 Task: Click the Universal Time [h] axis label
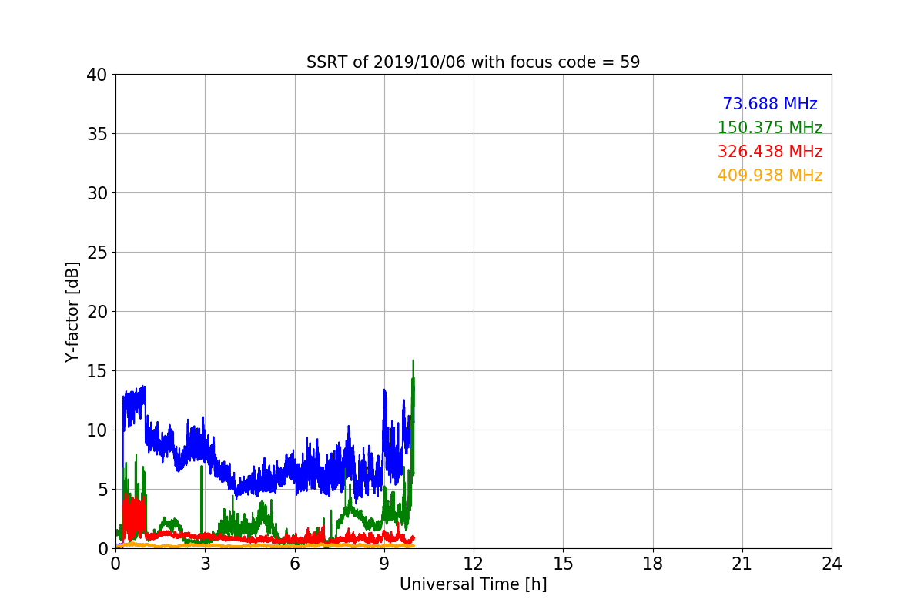pyautogui.click(x=473, y=584)
